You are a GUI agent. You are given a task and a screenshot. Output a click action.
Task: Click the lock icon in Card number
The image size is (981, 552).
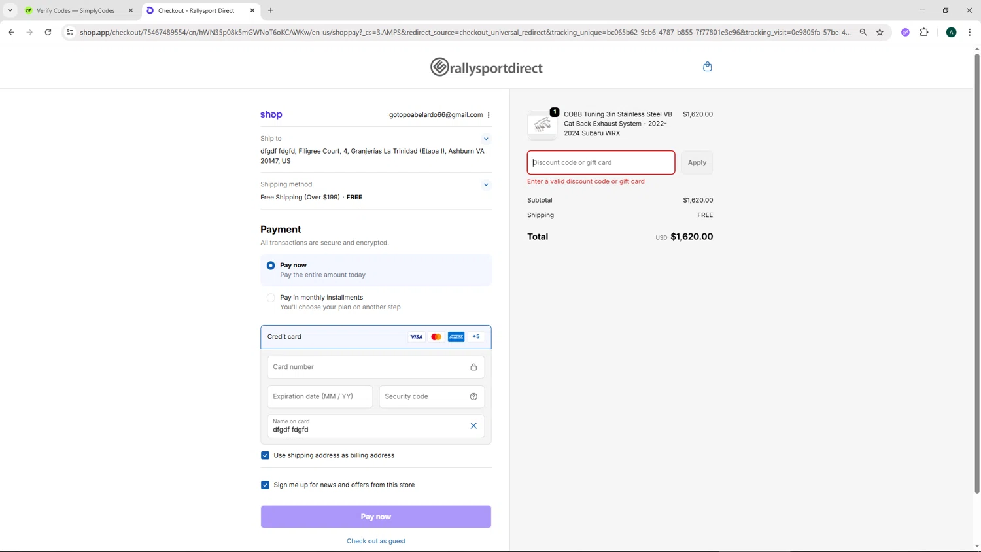473,367
